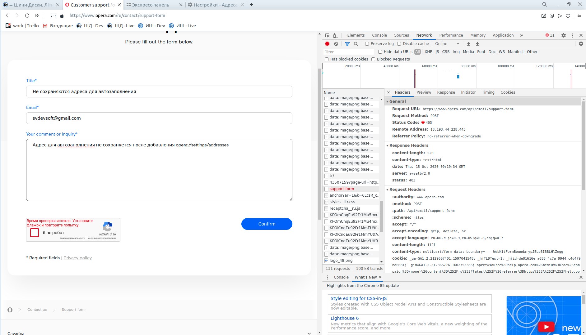Viewport: 586px width, 335px height.
Task: Filter requests by Img type
Action: tap(456, 52)
